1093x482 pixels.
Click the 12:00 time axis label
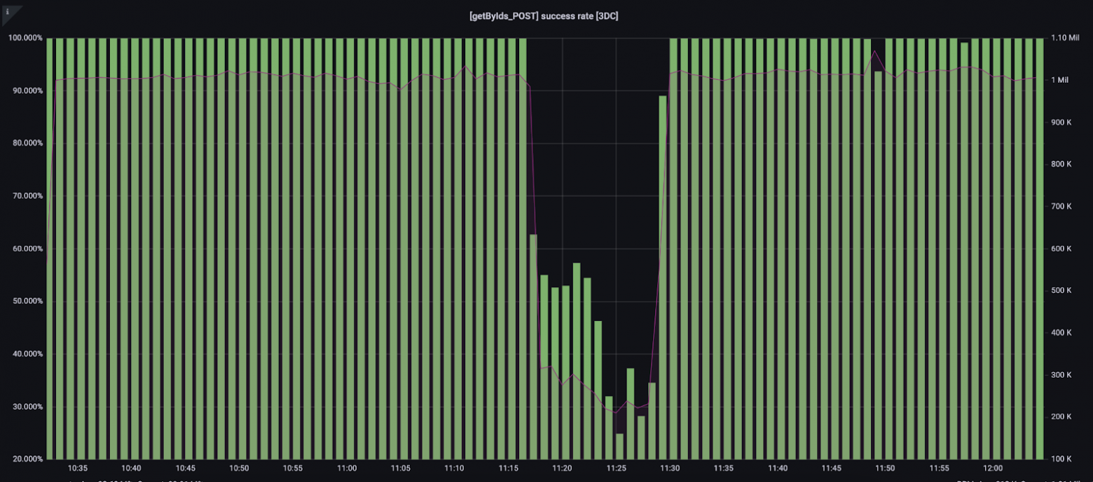click(x=993, y=468)
